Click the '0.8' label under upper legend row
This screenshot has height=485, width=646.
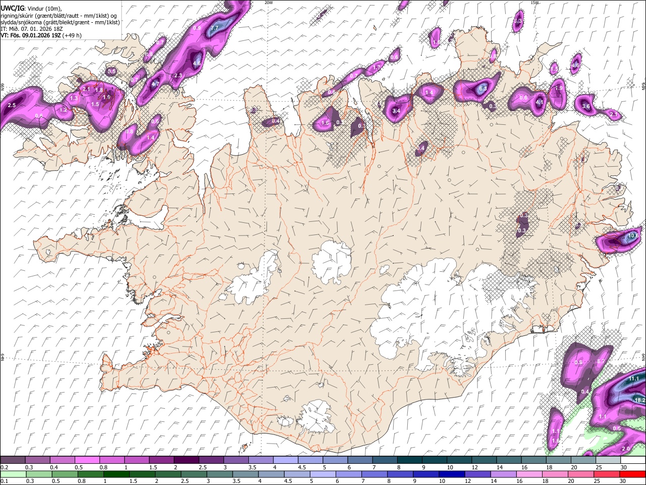coord(103,467)
